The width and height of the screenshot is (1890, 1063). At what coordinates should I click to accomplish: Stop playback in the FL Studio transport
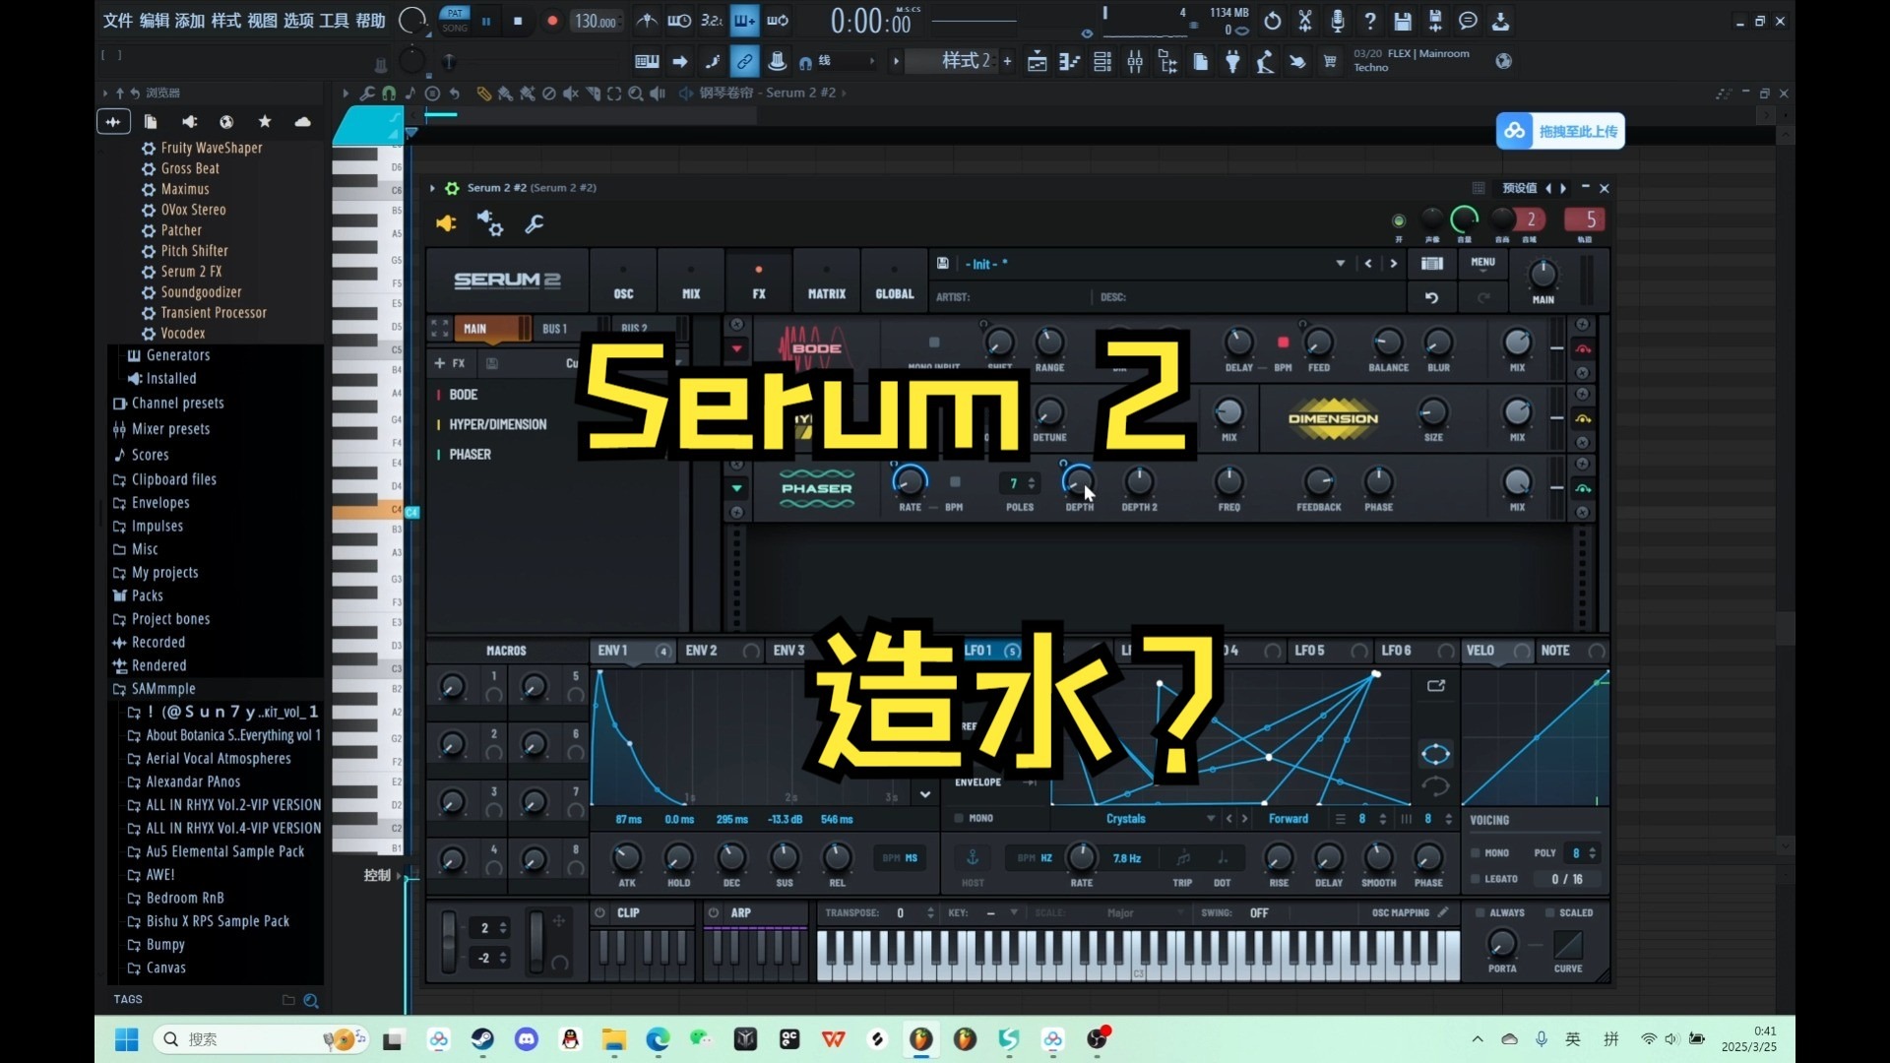(518, 21)
